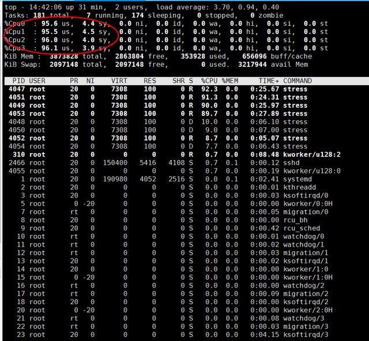Click the kworker/2:0H command name
The image size is (369, 341).
(x=308, y=310)
